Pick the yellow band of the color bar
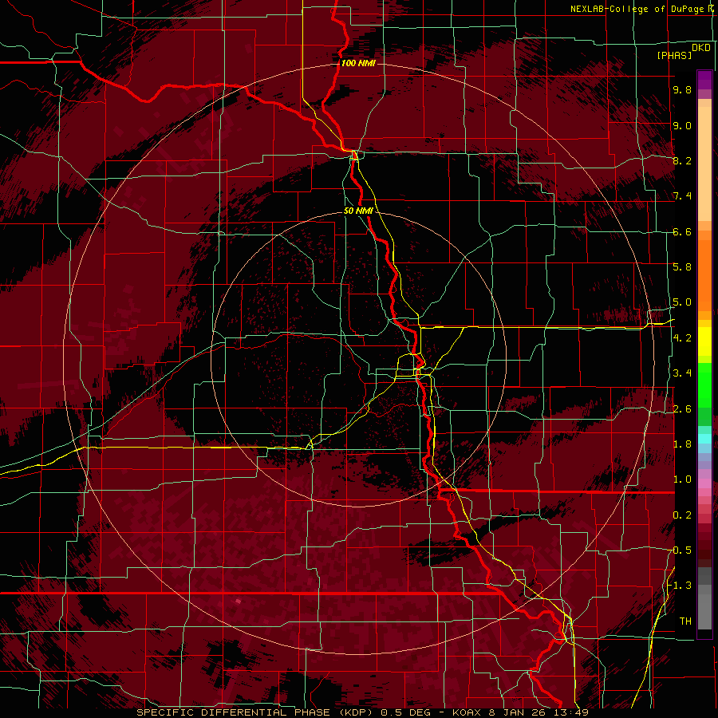This screenshot has height=718, width=718. pos(704,341)
